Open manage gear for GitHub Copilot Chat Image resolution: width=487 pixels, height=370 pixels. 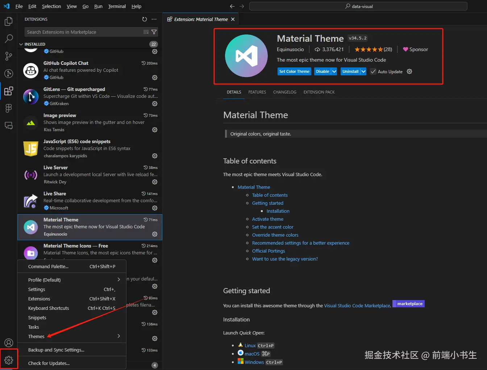pos(155,78)
